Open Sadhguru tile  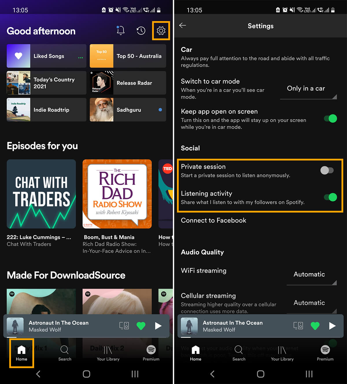pos(128,110)
